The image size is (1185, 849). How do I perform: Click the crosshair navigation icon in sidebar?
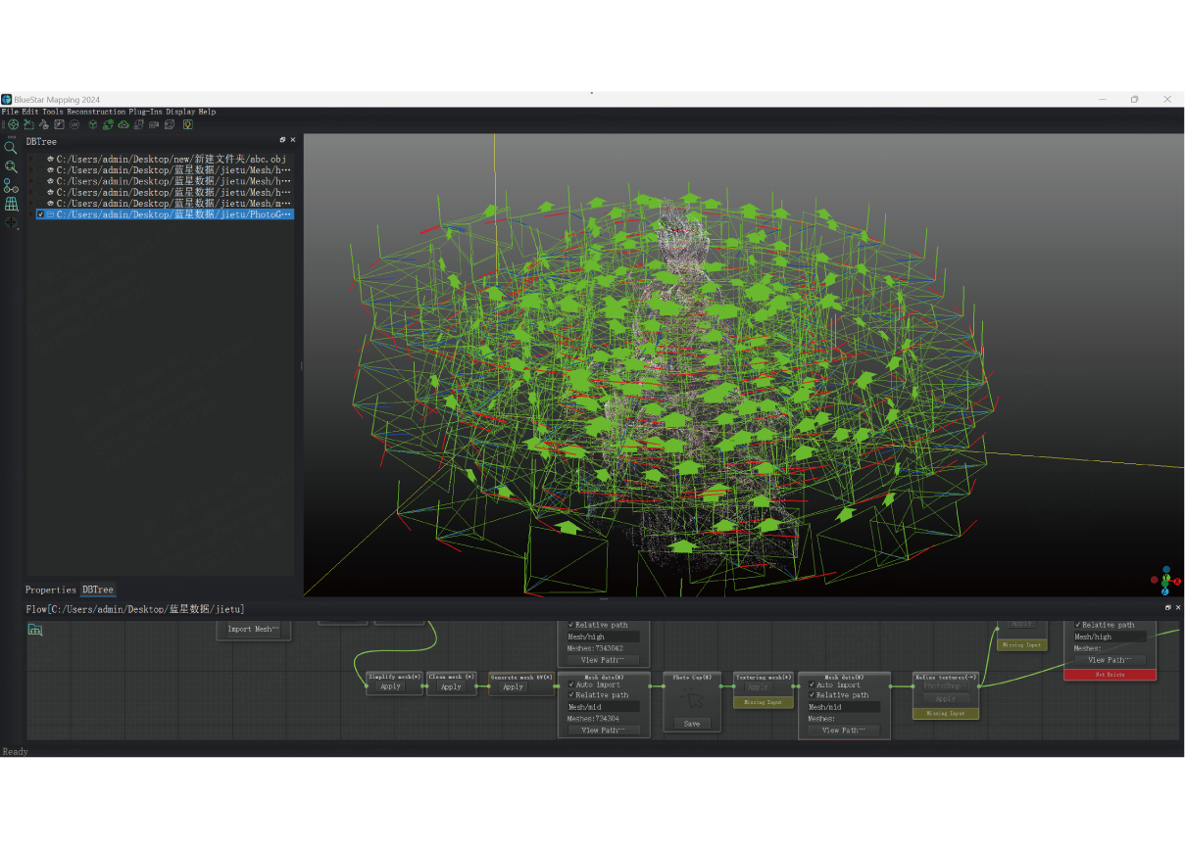[11, 221]
